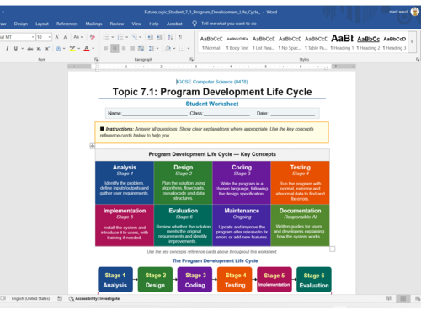The width and height of the screenshot is (421, 316).
Task: Toggle superscript formatting
Action: click(x=47, y=48)
